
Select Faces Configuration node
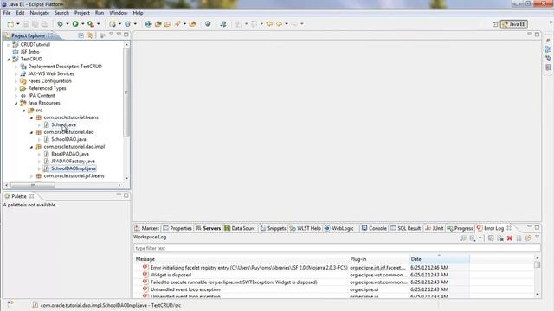(x=50, y=81)
